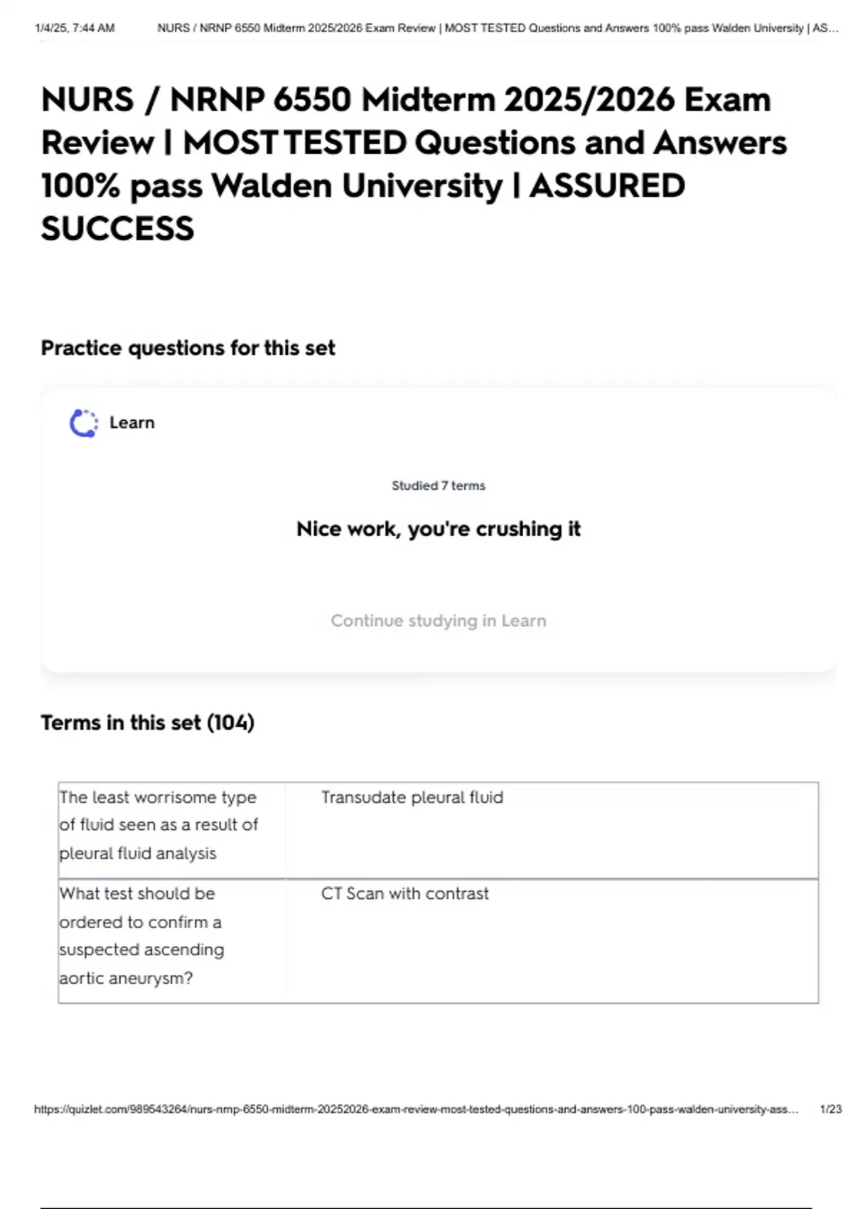Viewport: 853px width, 1209px height.
Task: Select the suspected ascending aortic aneurysm question
Action: coord(141,936)
